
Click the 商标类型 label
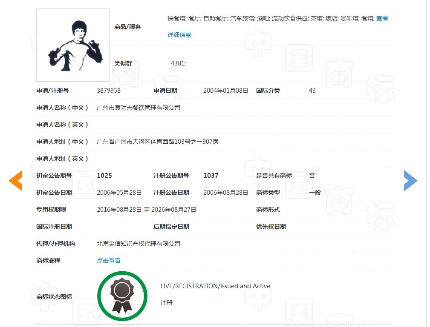pyautogui.click(x=268, y=193)
